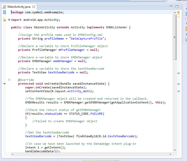Screen dimensions: 187x161
Task: Place cursor on the profileName variable
Action: click(x=53, y=39)
